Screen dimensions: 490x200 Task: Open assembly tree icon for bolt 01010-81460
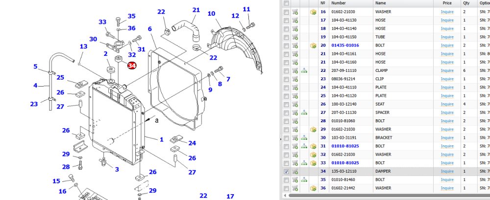click(x=304, y=180)
